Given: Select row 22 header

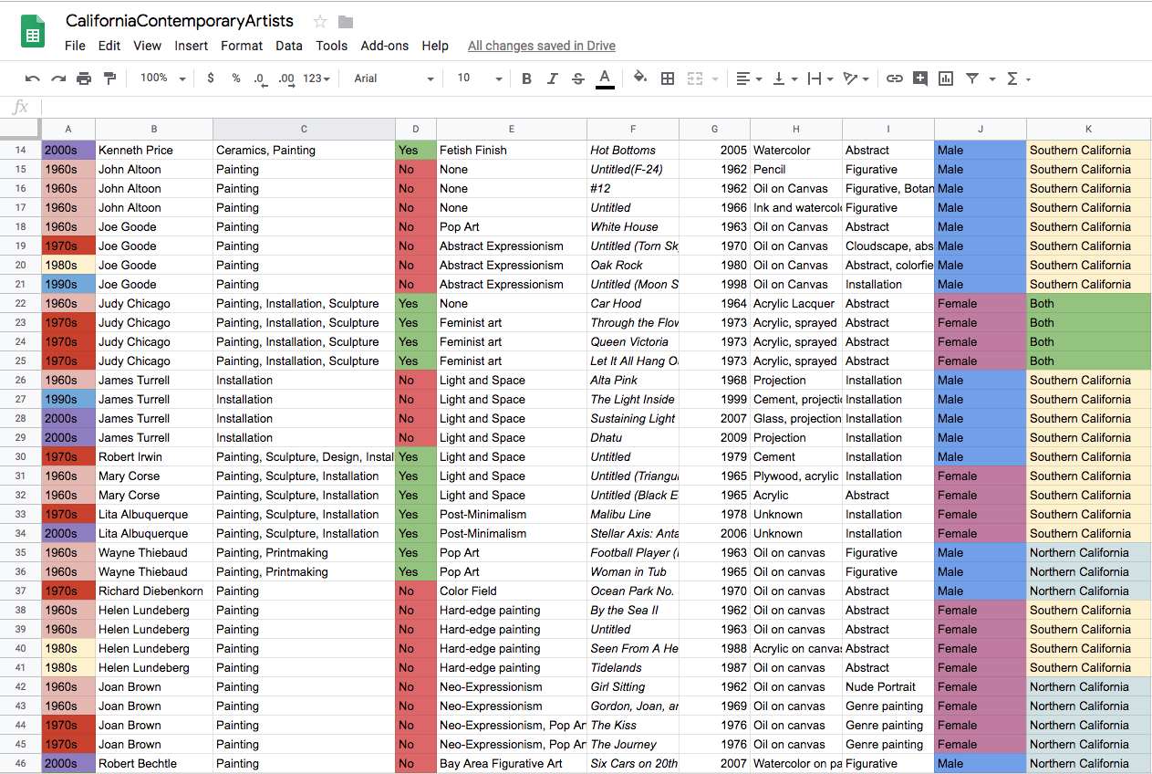Looking at the screenshot, I should [x=20, y=304].
